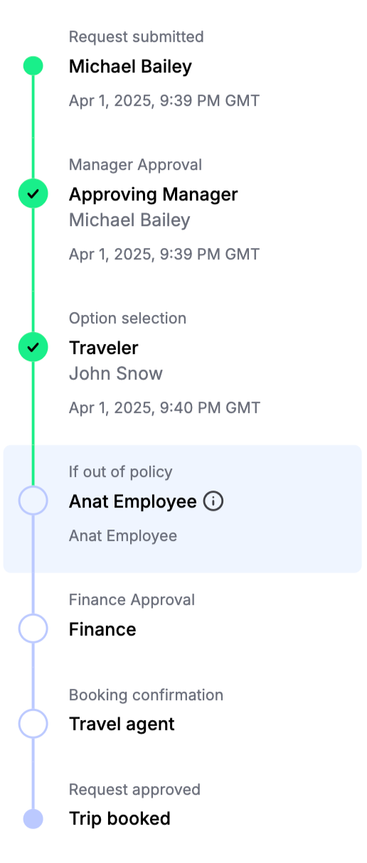Click the empty circle for If out of policy
The width and height of the screenshot is (367, 863).
(33, 501)
